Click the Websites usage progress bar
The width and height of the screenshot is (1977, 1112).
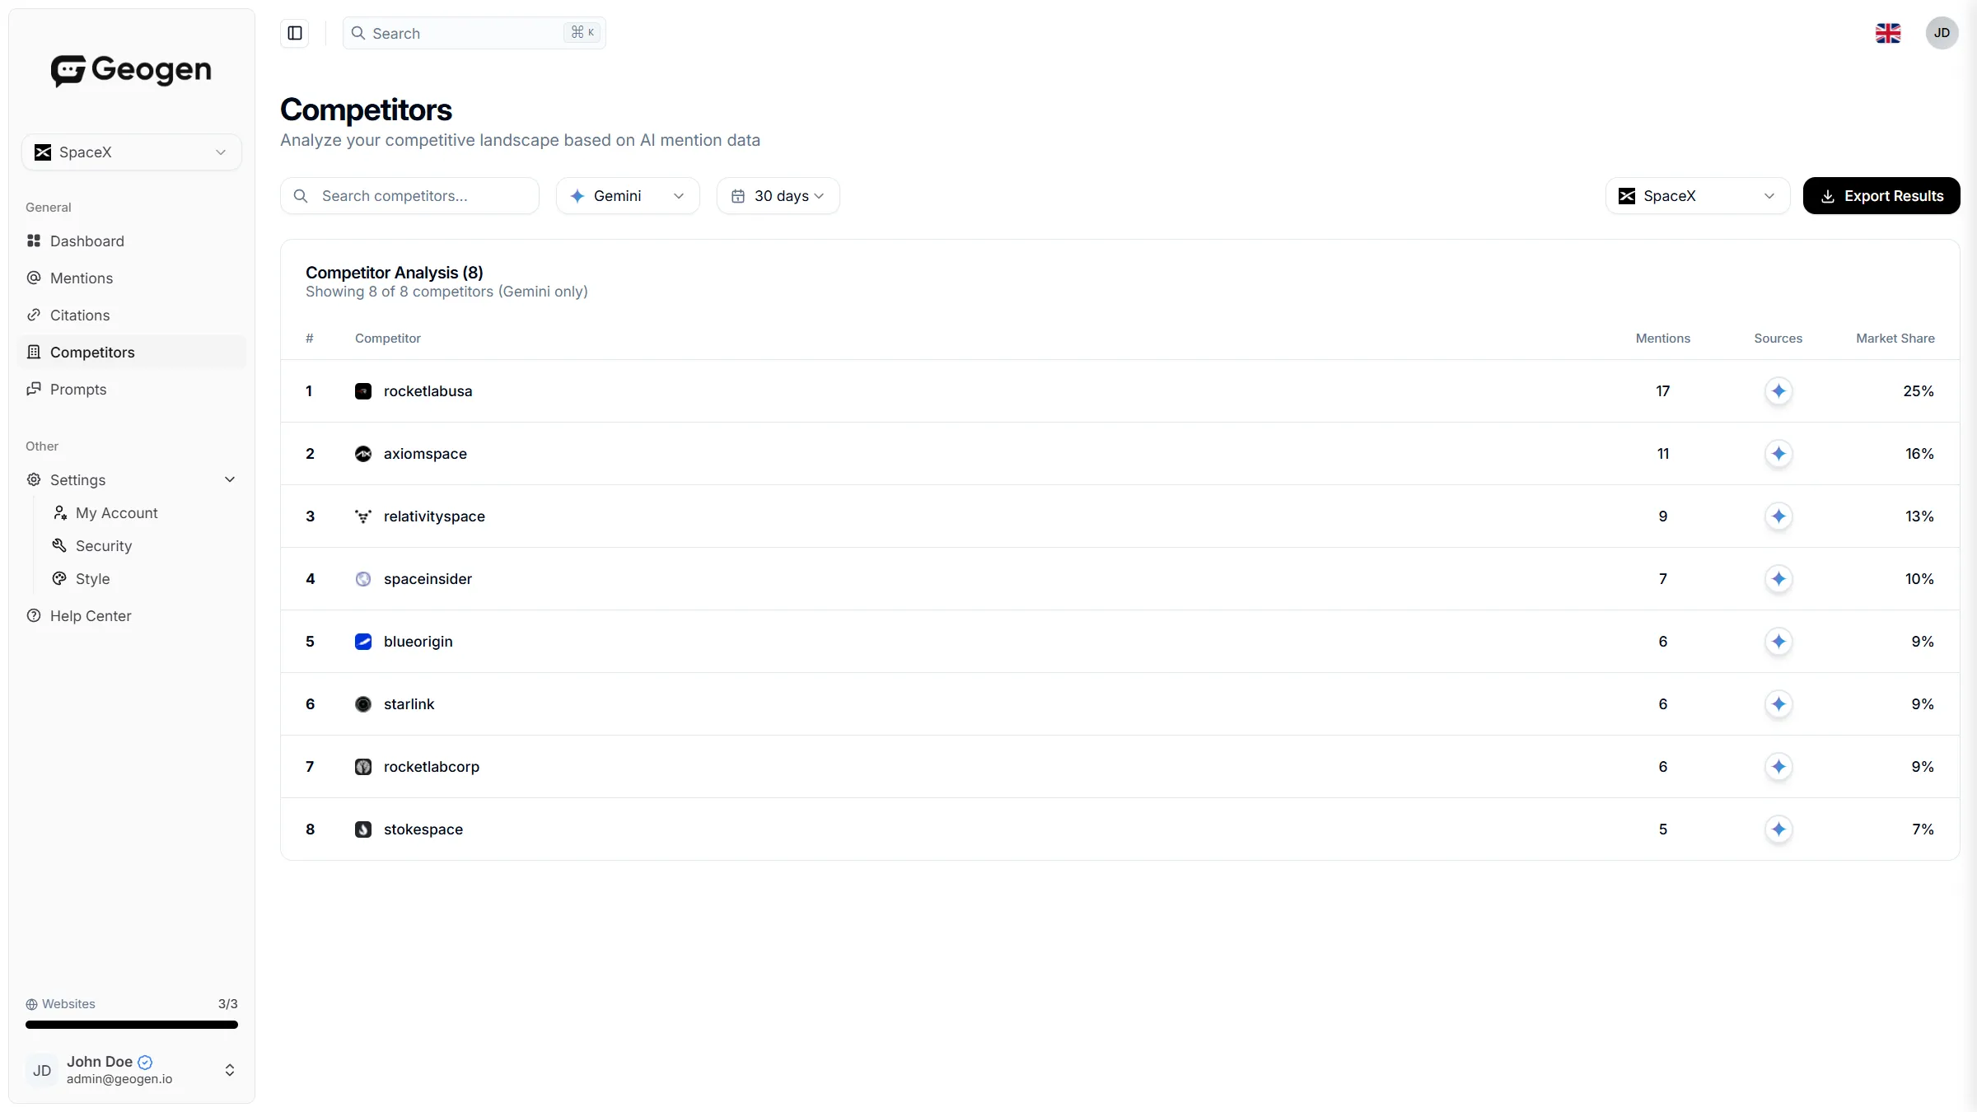point(132,1025)
